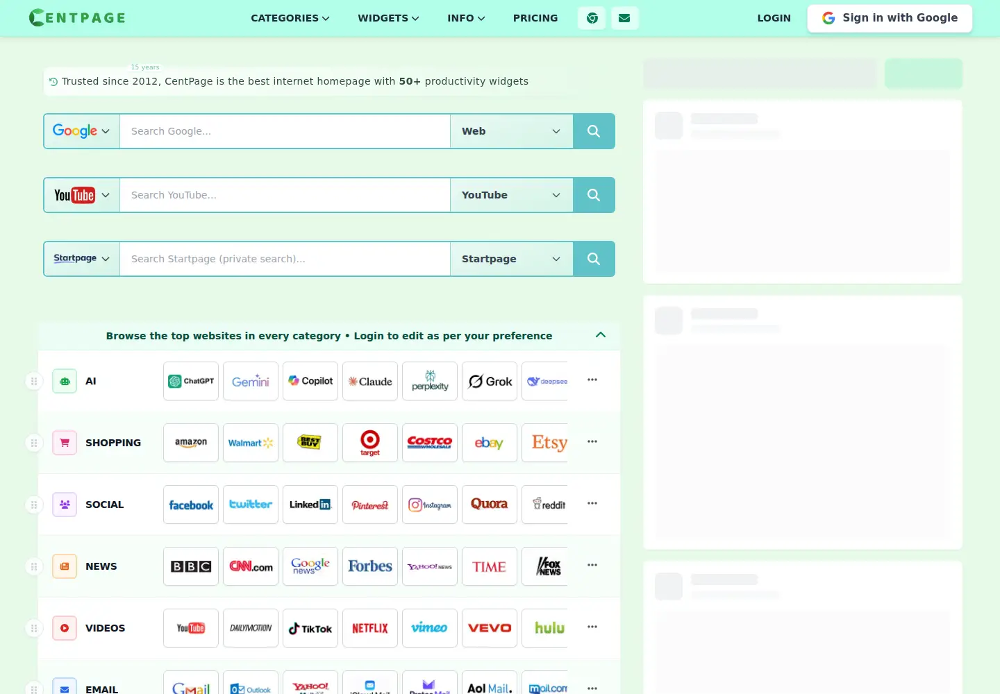Click the green shield icon in the header
Screen dimensions: 1000x694
[x=592, y=18]
